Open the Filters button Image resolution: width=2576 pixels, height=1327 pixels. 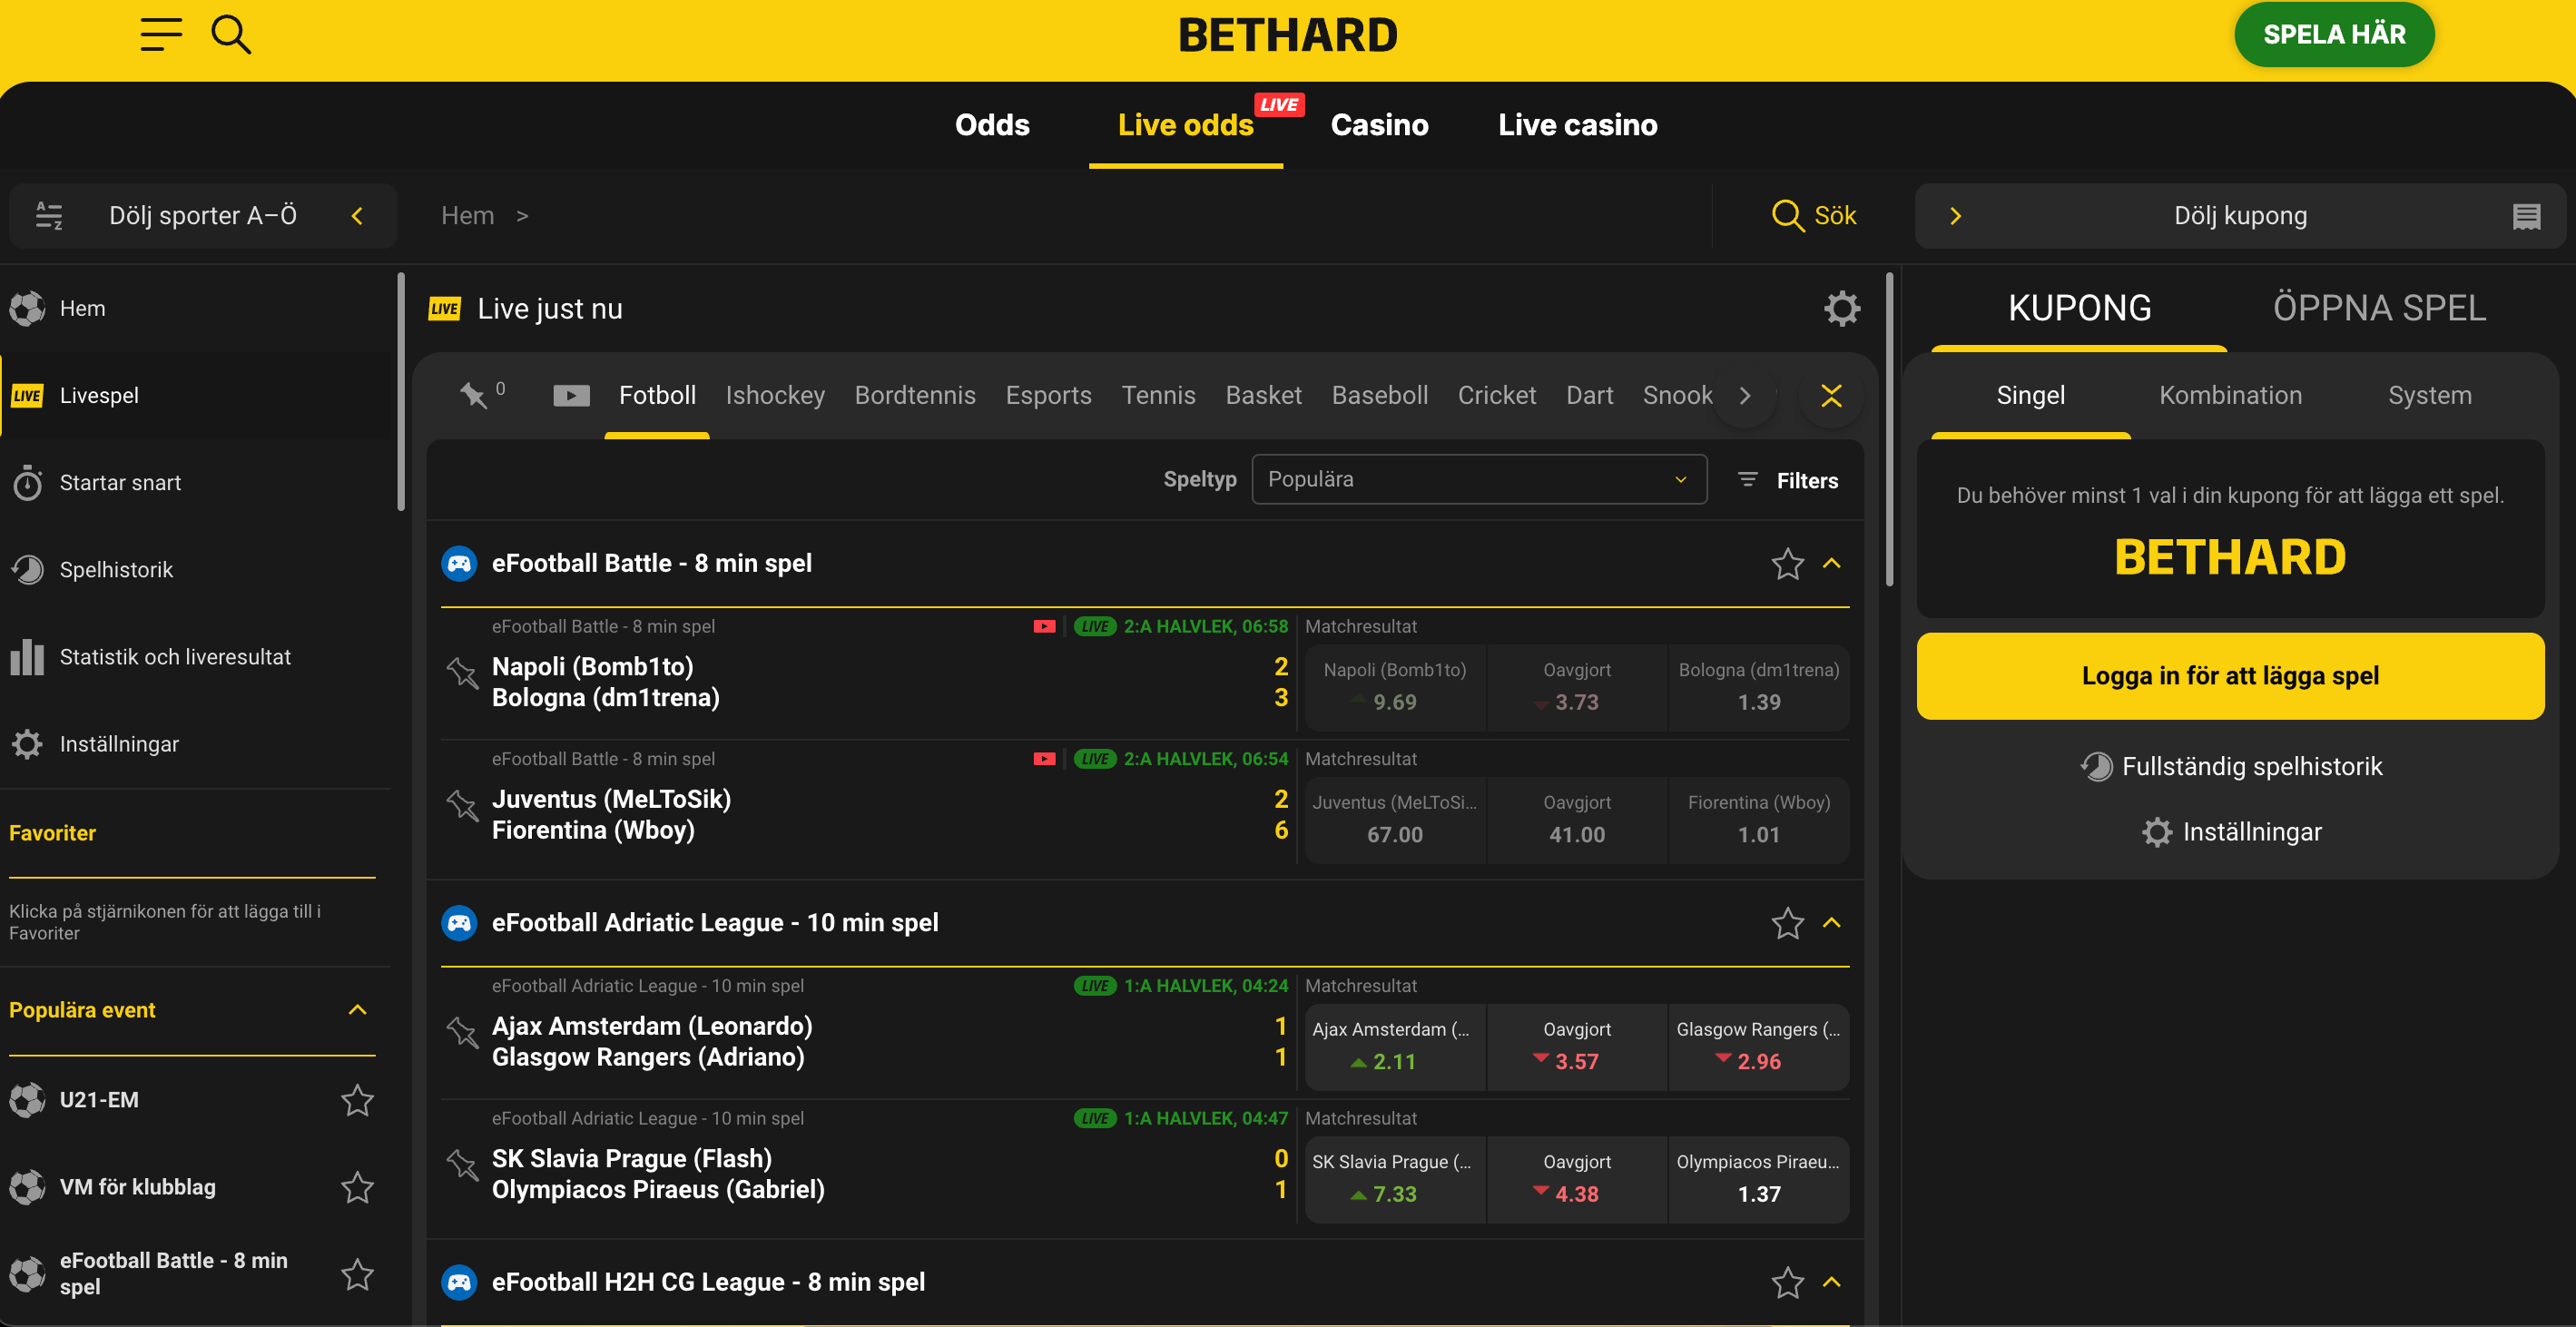[1788, 480]
